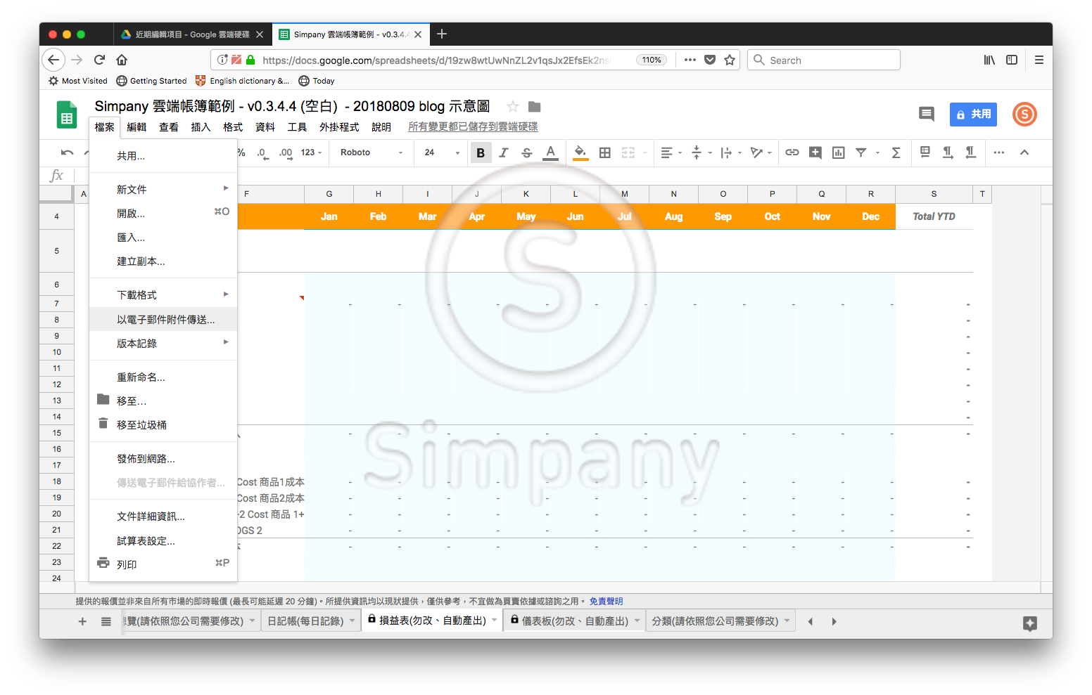Viewport: 1092px width, 695px height.
Task: Toggle strikethrough formatting
Action: pos(527,153)
